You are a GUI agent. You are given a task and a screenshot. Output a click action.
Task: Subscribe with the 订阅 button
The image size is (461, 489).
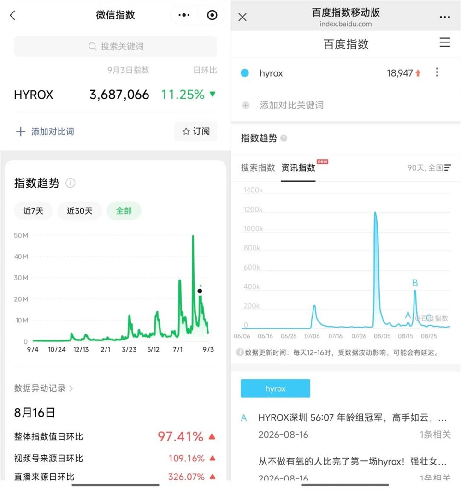pos(196,131)
